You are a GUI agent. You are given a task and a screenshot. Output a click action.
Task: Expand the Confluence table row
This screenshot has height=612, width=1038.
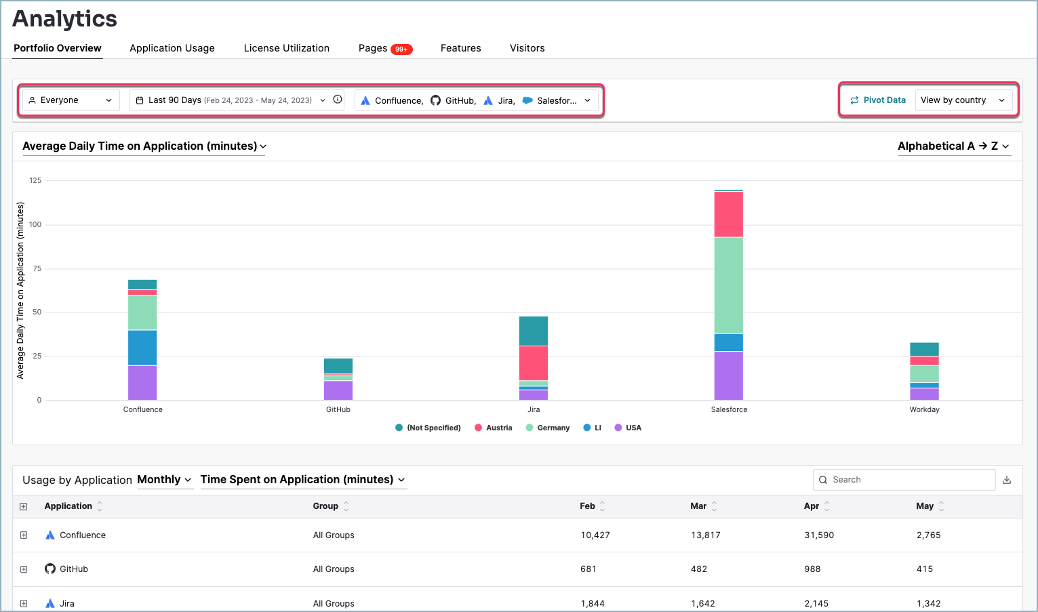[24, 535]
